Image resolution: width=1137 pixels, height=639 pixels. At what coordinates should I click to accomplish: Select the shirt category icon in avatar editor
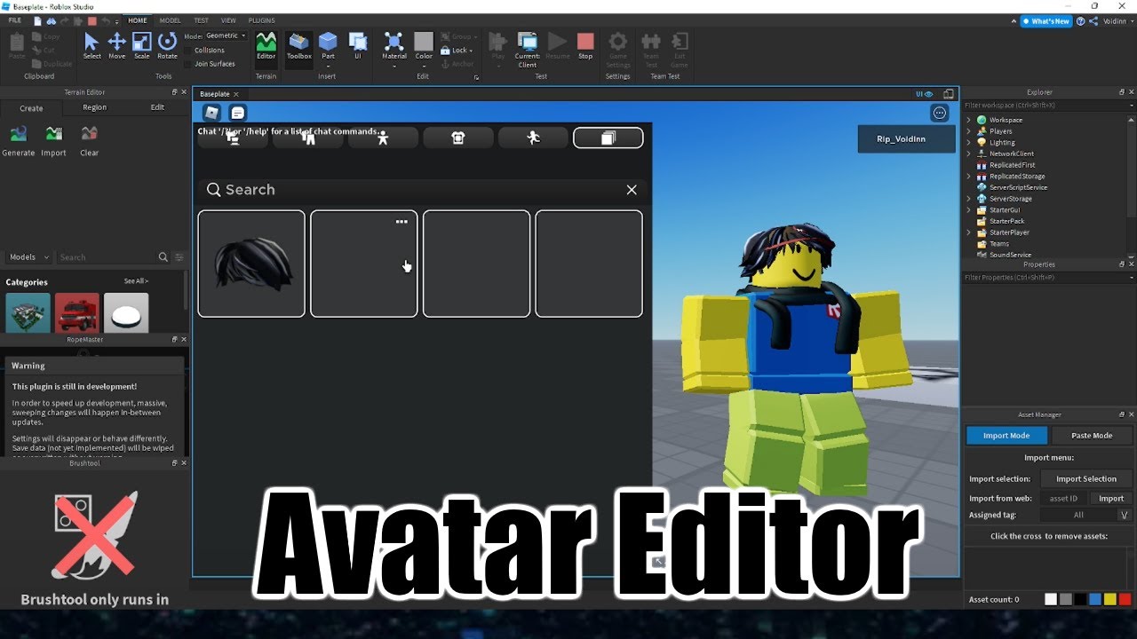click(x=458, y=138)
